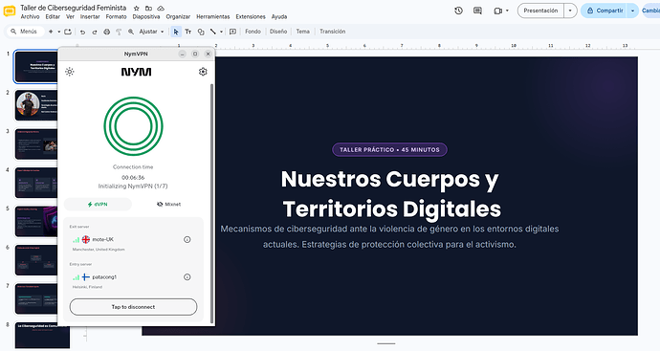Click the subtitle text starting with Mecanismos
Screen dimensions: 660x351
coord(389,236)
